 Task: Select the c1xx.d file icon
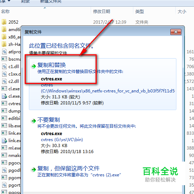click(4, 74)
